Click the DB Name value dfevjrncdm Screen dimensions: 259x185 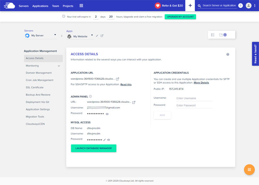pos(94,128)
